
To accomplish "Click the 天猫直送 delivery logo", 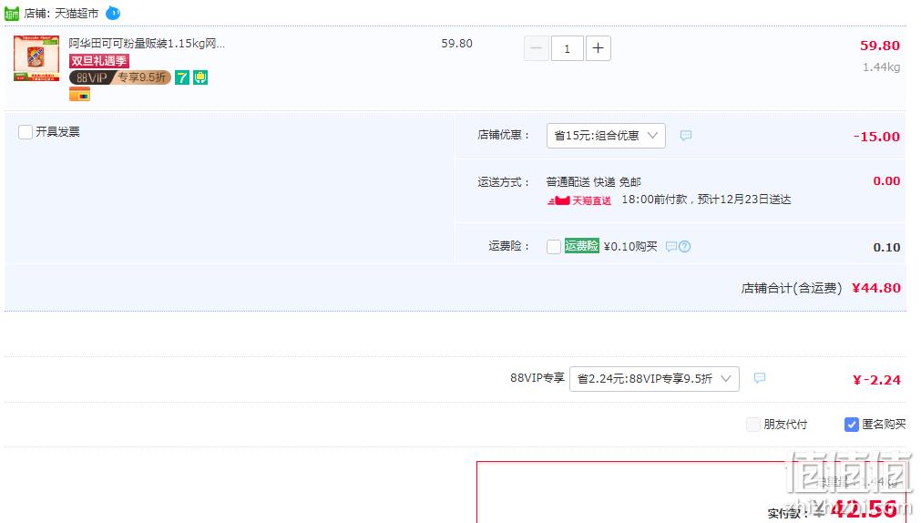I will pyautogui.click(x=579, y=200).
